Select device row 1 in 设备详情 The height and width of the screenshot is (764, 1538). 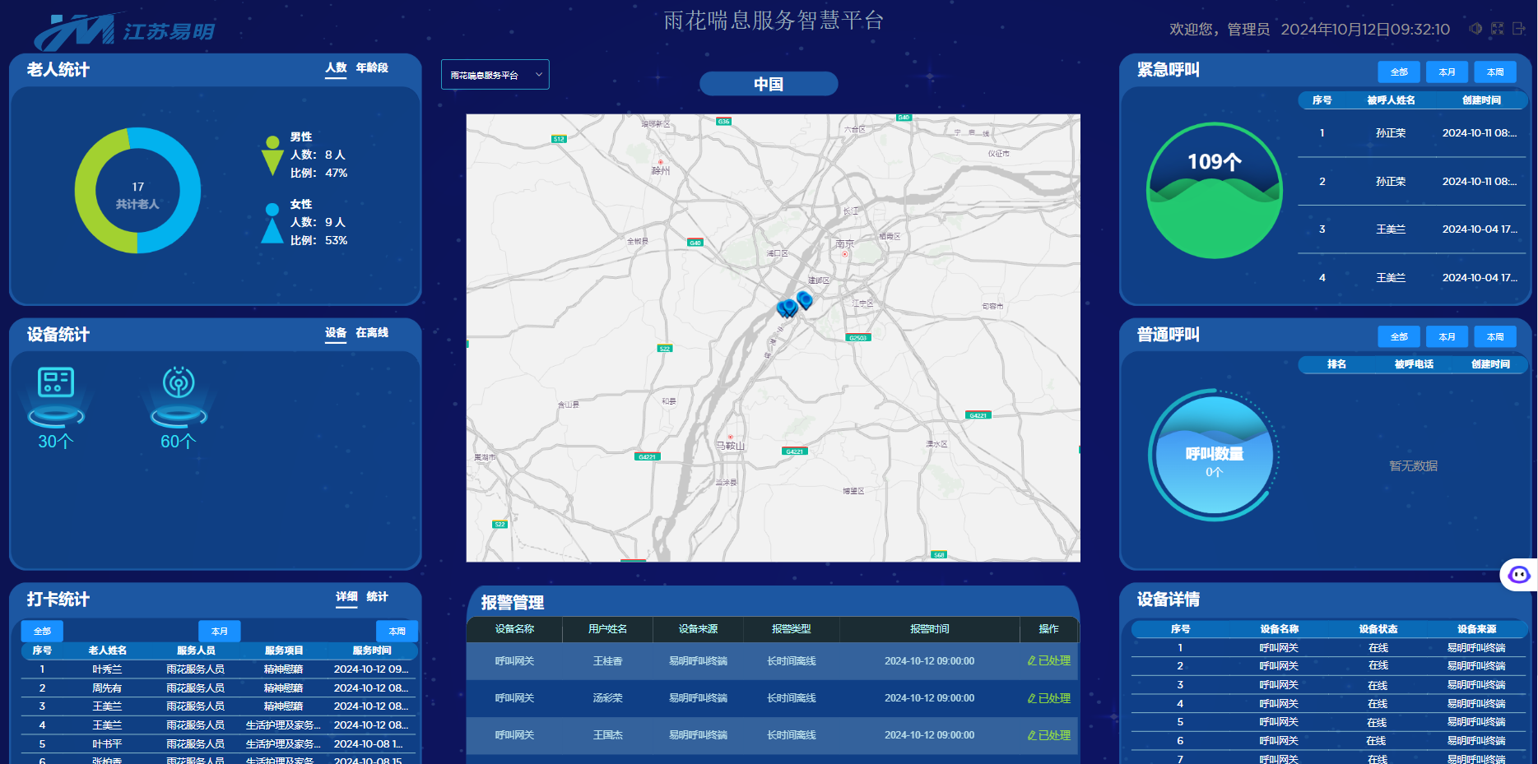click(x=1330, y=648)
